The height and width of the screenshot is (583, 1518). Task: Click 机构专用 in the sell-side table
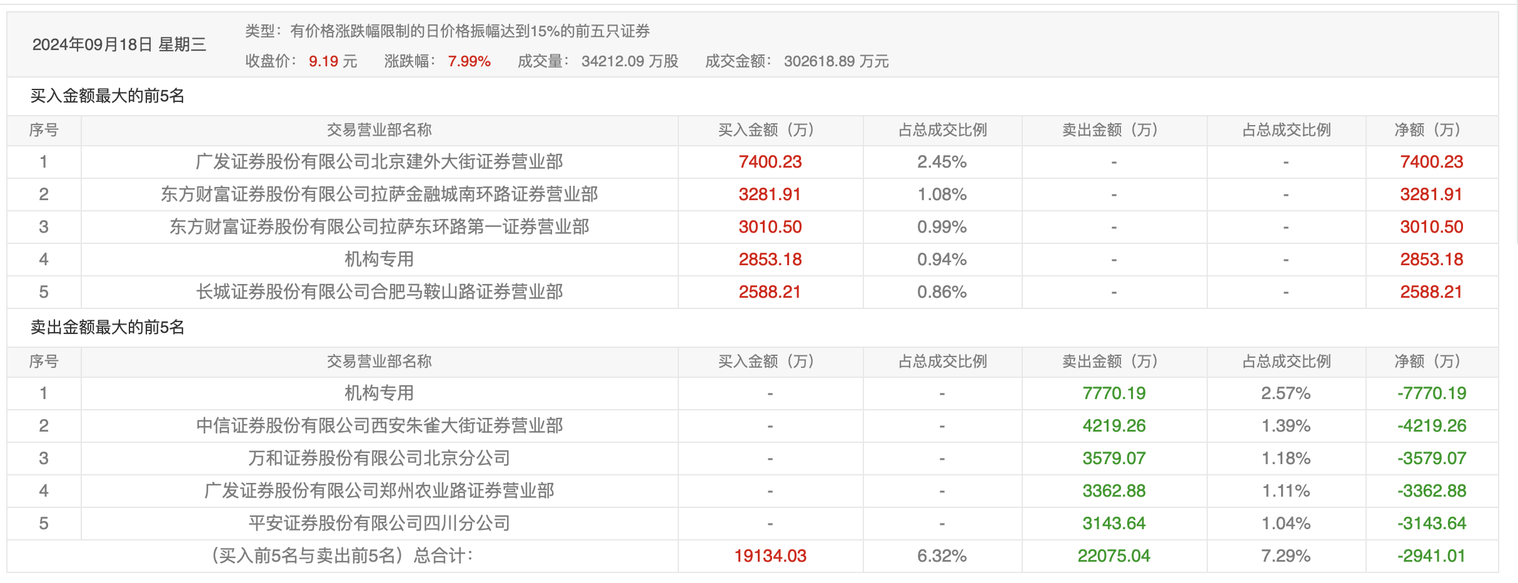(x=379, y=393)
